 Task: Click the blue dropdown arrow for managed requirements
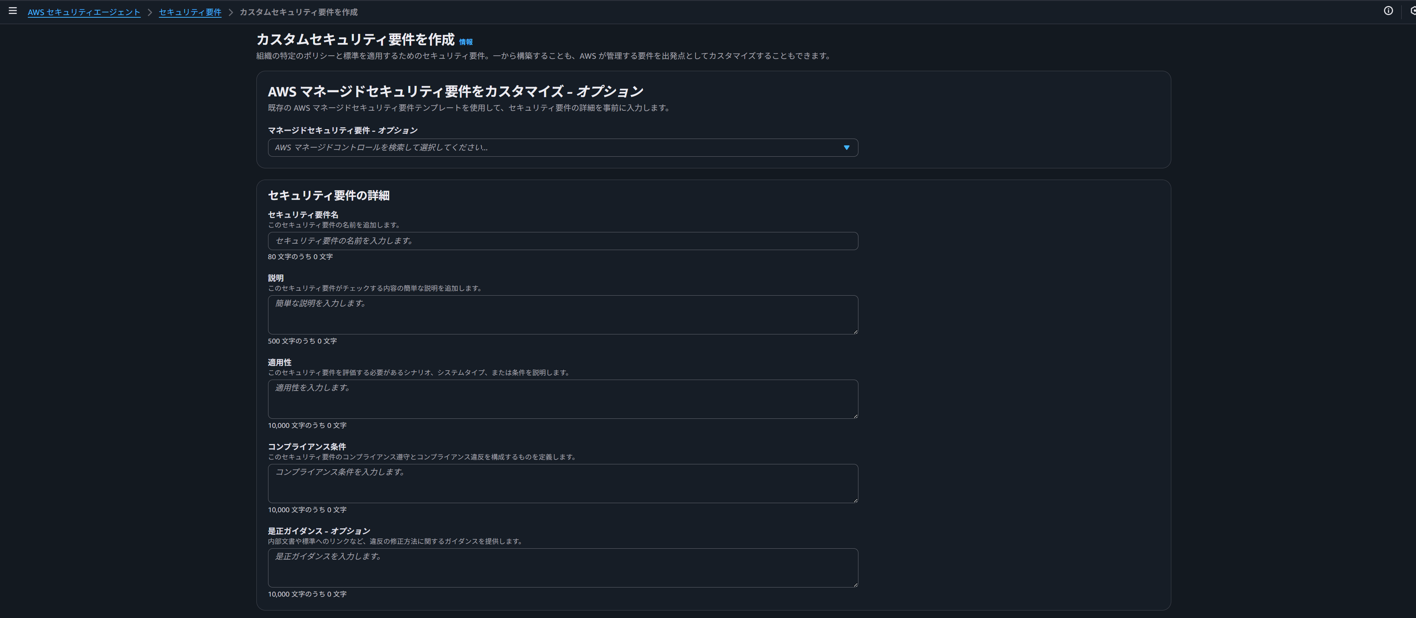coord(846,147)
